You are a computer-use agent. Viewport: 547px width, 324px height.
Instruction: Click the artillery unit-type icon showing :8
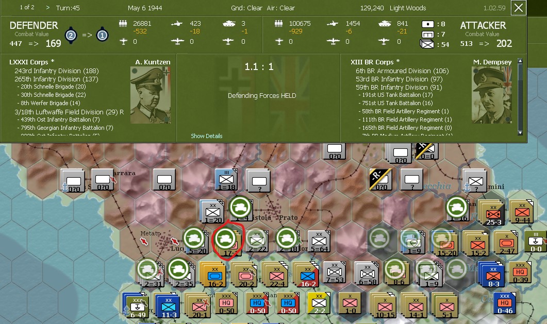point(428,24)
